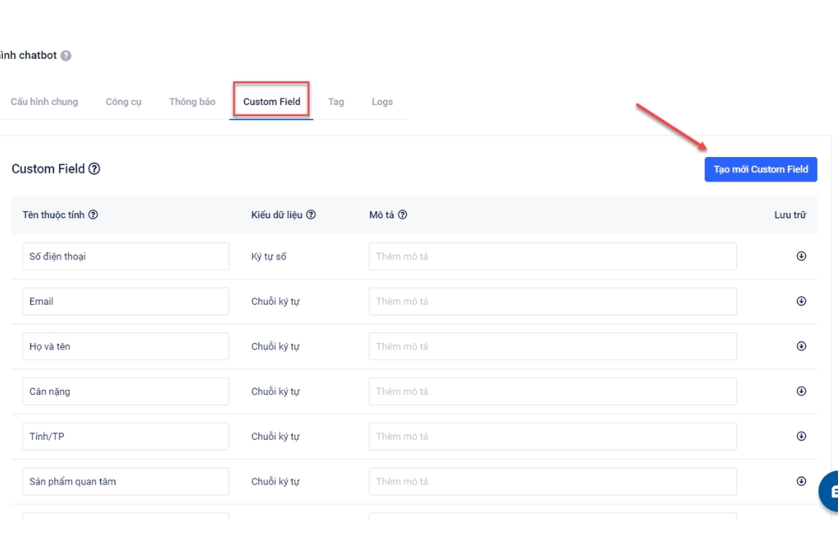Add description for Tỉnh/TP row

(x=553, y=436)
